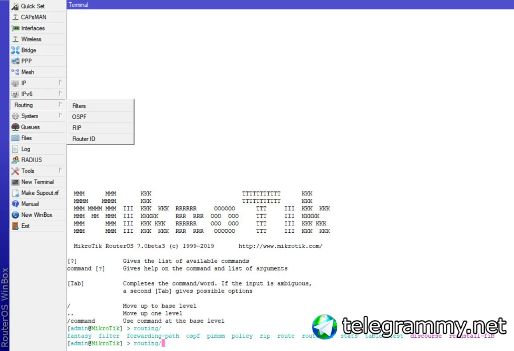
Task: Click 'forwarding-path' in the terminal output
Action: coord(153,336)
